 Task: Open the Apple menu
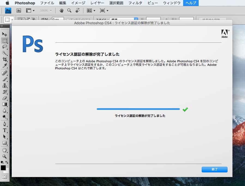[x=7, y=3]
